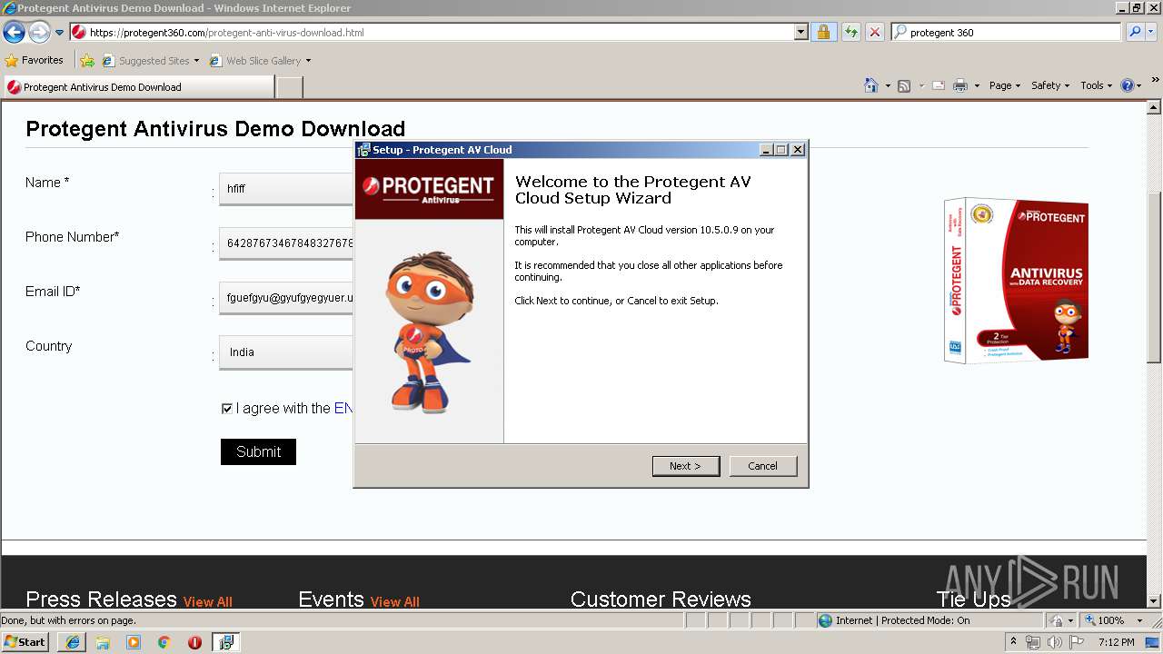
Task: Click the Name input field
Action: point(286,189)
